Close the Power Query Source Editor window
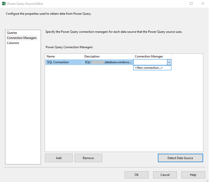This screenshot has width=209, height=182. pos(202,4)
